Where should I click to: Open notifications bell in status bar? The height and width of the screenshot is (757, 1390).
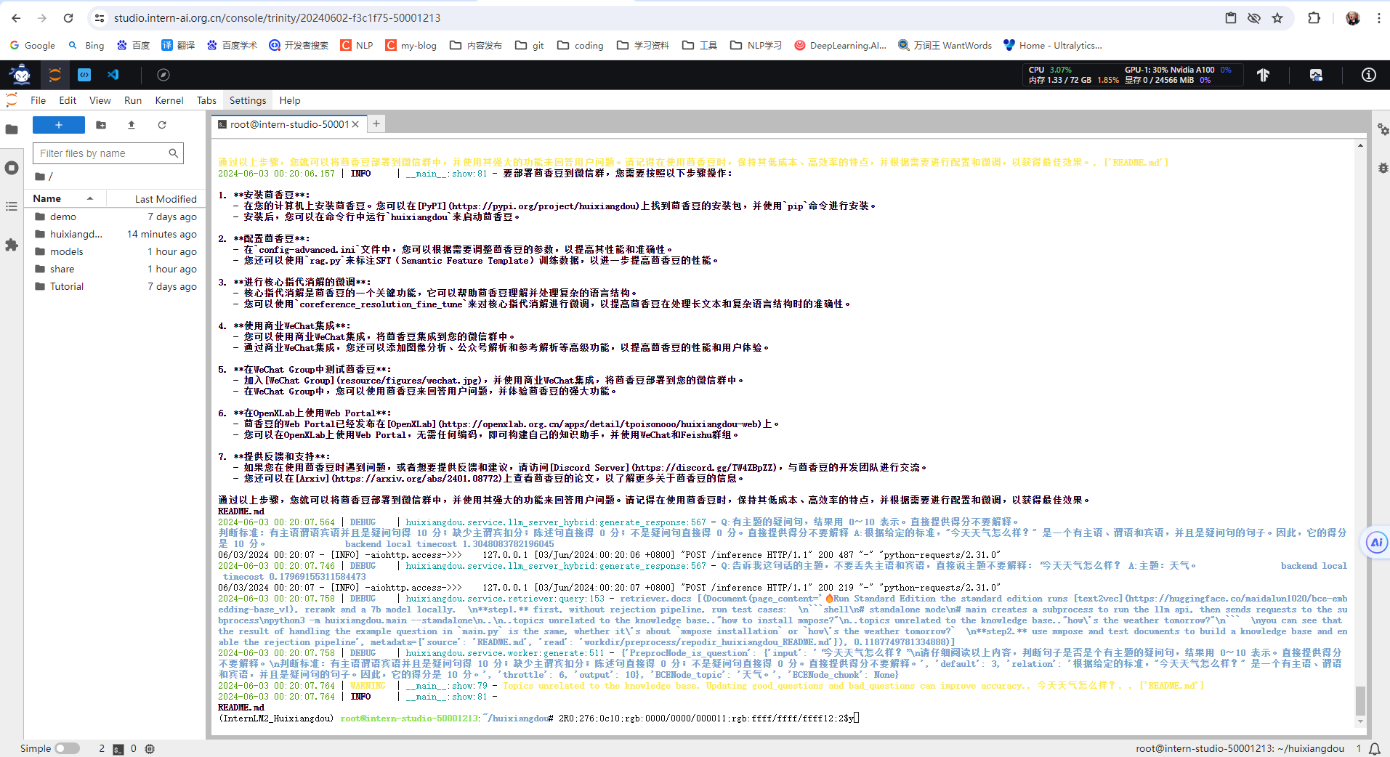(x=1375, y=749)
